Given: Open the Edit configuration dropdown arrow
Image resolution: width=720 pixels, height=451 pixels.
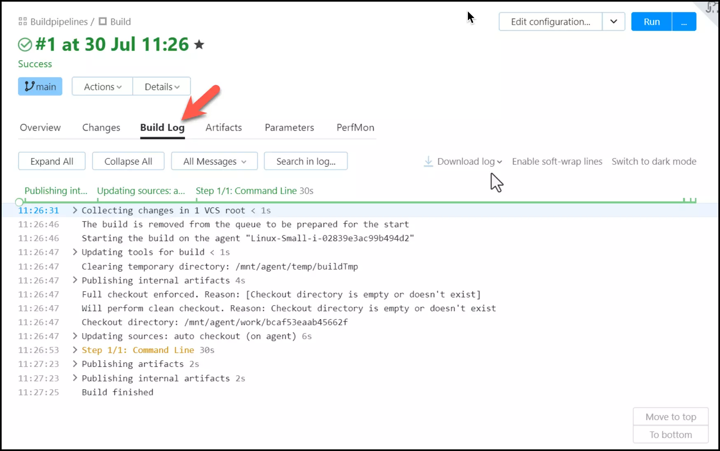Looking at the screenshot, I should [x=613, y=22].
